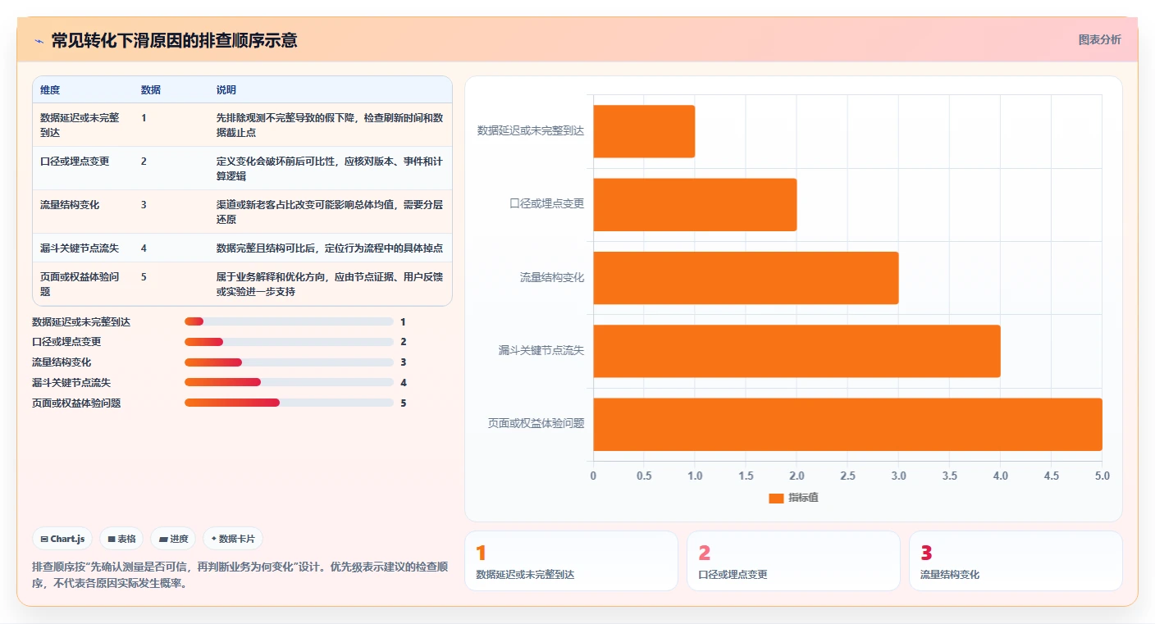Screen dimensions: 1155x624
Task: Select the 进度 tag chip
Action: pos(173,539)
